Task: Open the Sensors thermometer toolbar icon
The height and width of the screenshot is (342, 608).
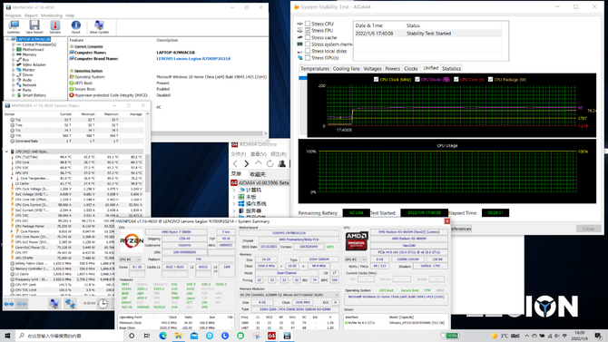Action: pos(55,26)
